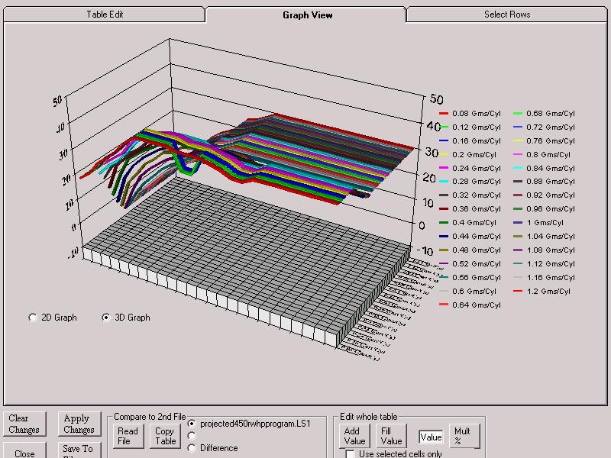
Task: Click the Apply Changes button
Action: point(79,424)
